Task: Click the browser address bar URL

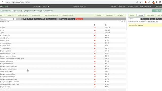Action: (19, 2)
